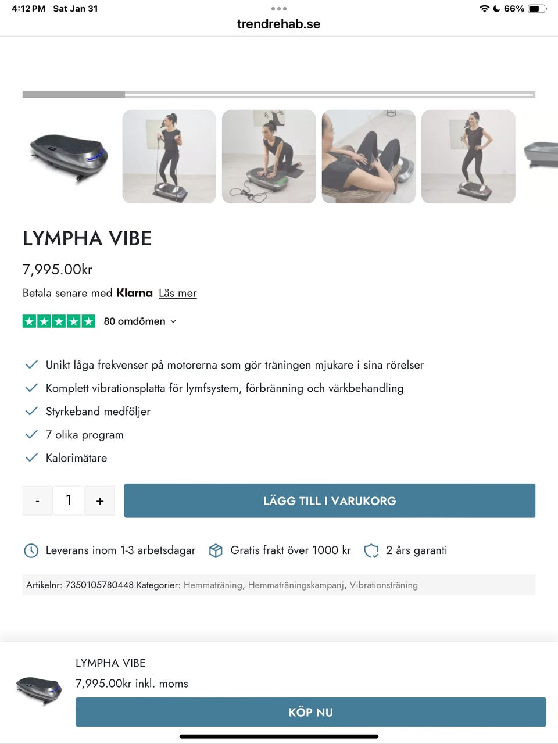Tap the battery icon in status bar
The height and width of the screenshot is (744, 558).
pos(537,9)
